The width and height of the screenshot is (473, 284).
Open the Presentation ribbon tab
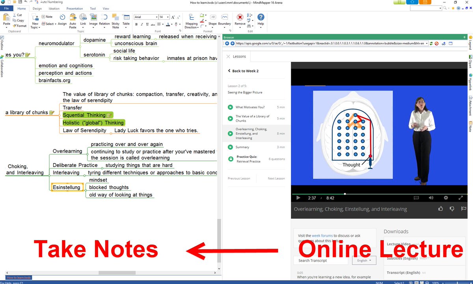74,8
